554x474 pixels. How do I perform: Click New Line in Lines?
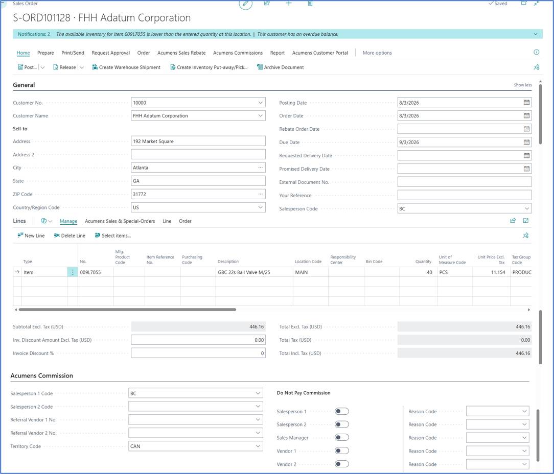pyautogui.click(x=31, y=235)
